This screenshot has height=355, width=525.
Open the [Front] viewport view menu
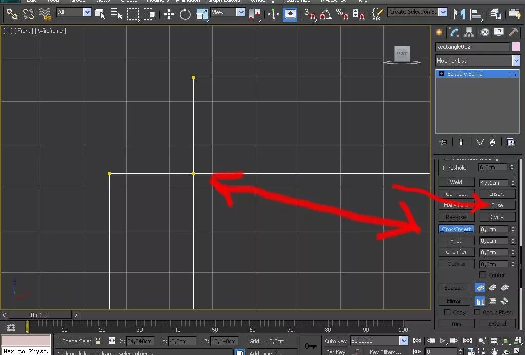[24, 31]
